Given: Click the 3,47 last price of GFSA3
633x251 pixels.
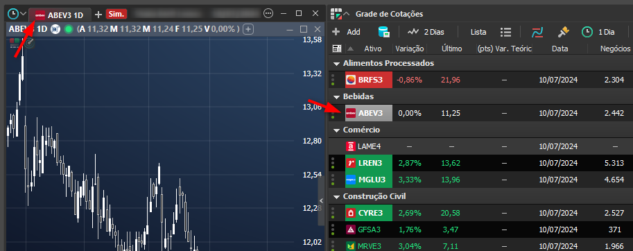Looking at the screenshot, I should tap(451, 230).
